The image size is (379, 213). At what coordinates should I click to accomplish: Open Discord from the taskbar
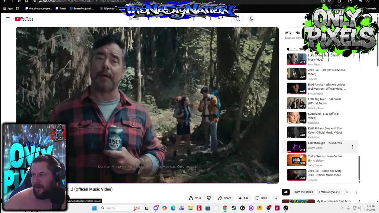[x=156, y=208]
